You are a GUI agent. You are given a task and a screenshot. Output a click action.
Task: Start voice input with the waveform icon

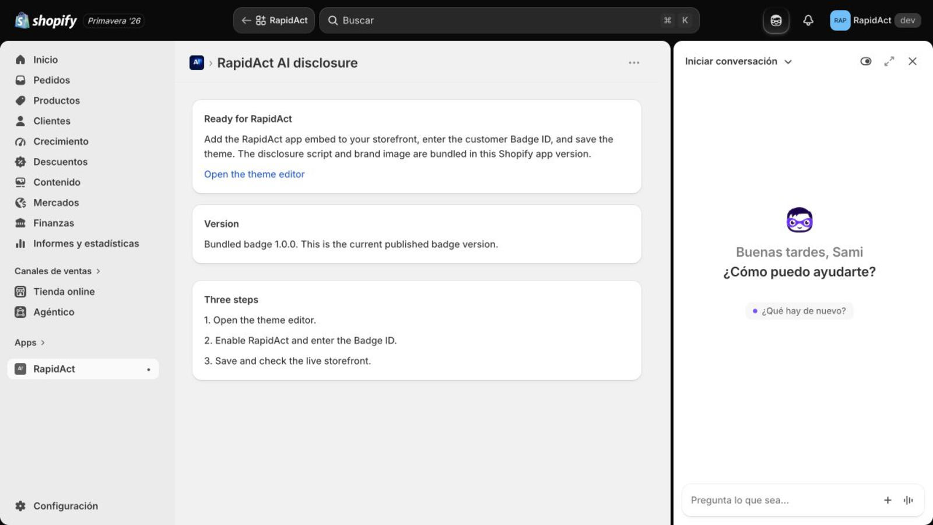point(909,501)
